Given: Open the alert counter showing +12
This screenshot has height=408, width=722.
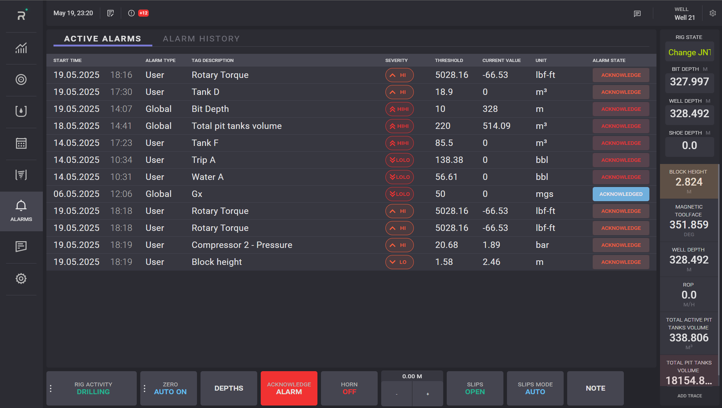Looking at the screenshot, I should tap(143, 13).
